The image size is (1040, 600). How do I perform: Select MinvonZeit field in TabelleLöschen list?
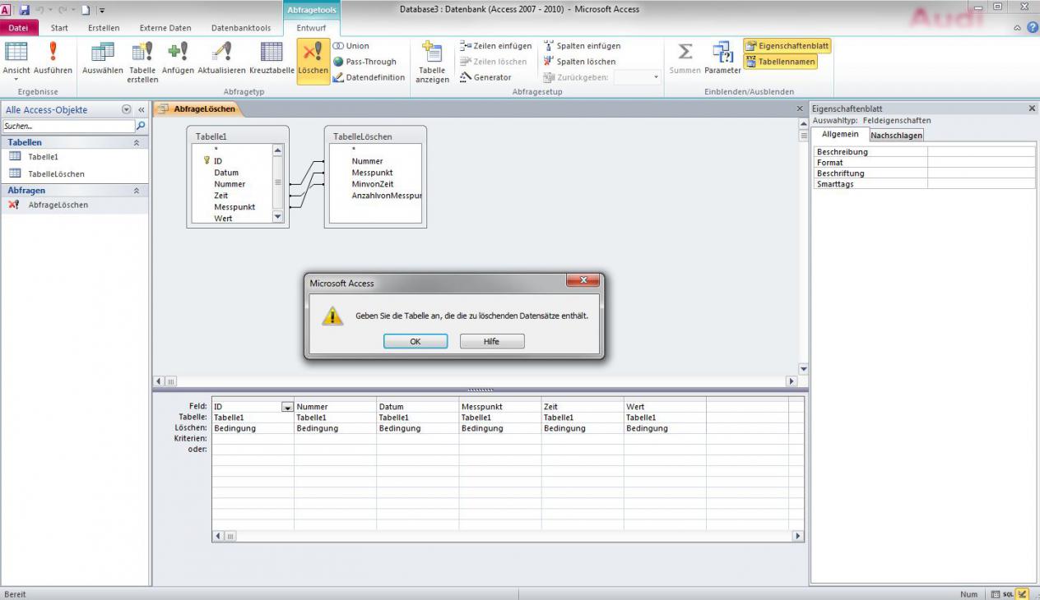point(373,184)
